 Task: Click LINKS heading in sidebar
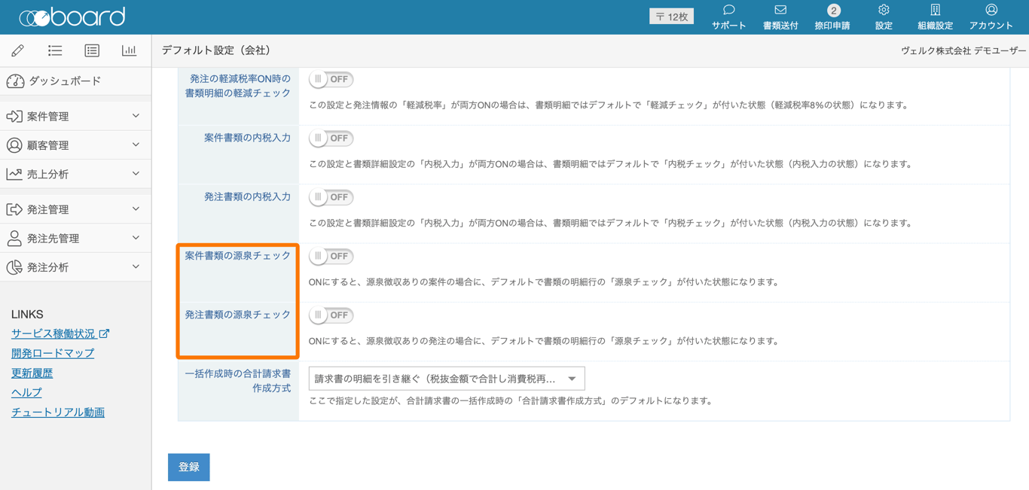[x=27, y=314]
